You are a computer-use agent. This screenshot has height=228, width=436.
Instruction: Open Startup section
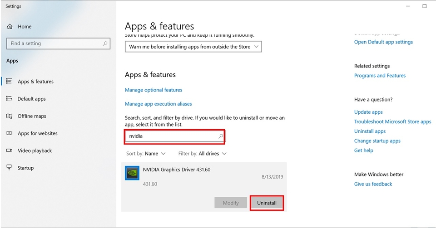pos(25,168)
